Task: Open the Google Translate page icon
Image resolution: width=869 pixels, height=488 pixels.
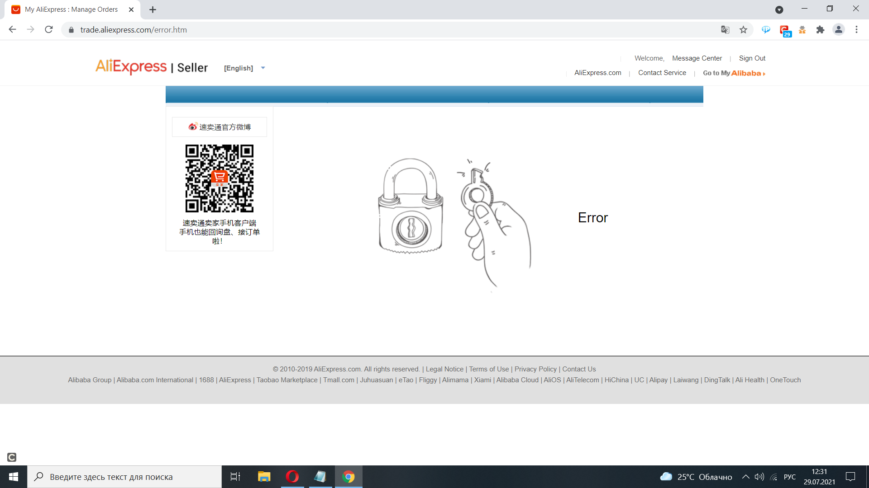Action: (x=725, y=30)
